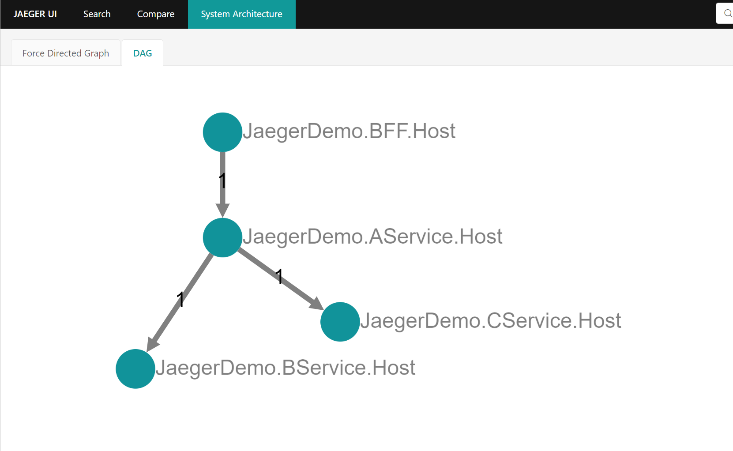Select the DAG tab

tap(142, 53)
